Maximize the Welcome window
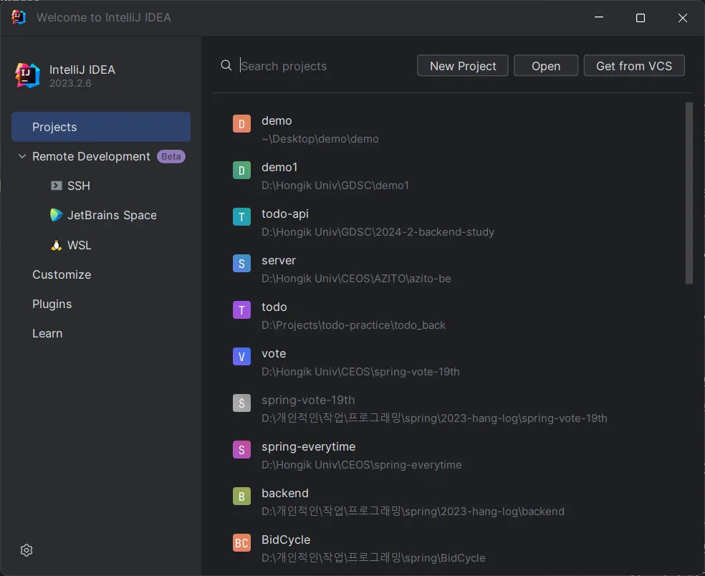 coord(641,17)
